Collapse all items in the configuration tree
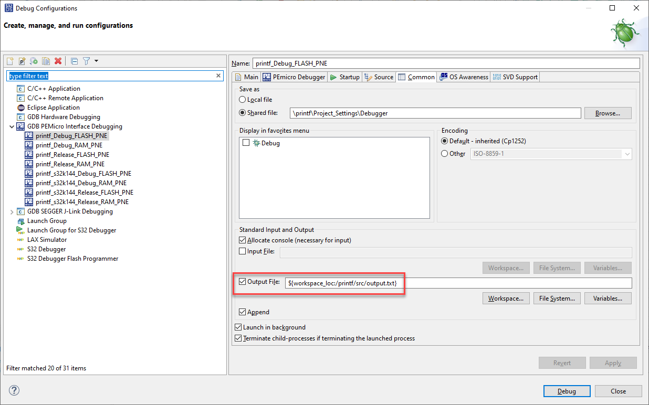649x405 pixels. coord(74,61)
